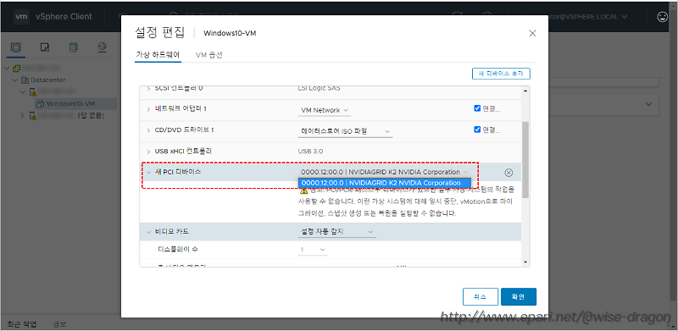The image size is (678, 331).
Task: Switch to 가상 하드웨어 tab
Action: coord(158,55)
